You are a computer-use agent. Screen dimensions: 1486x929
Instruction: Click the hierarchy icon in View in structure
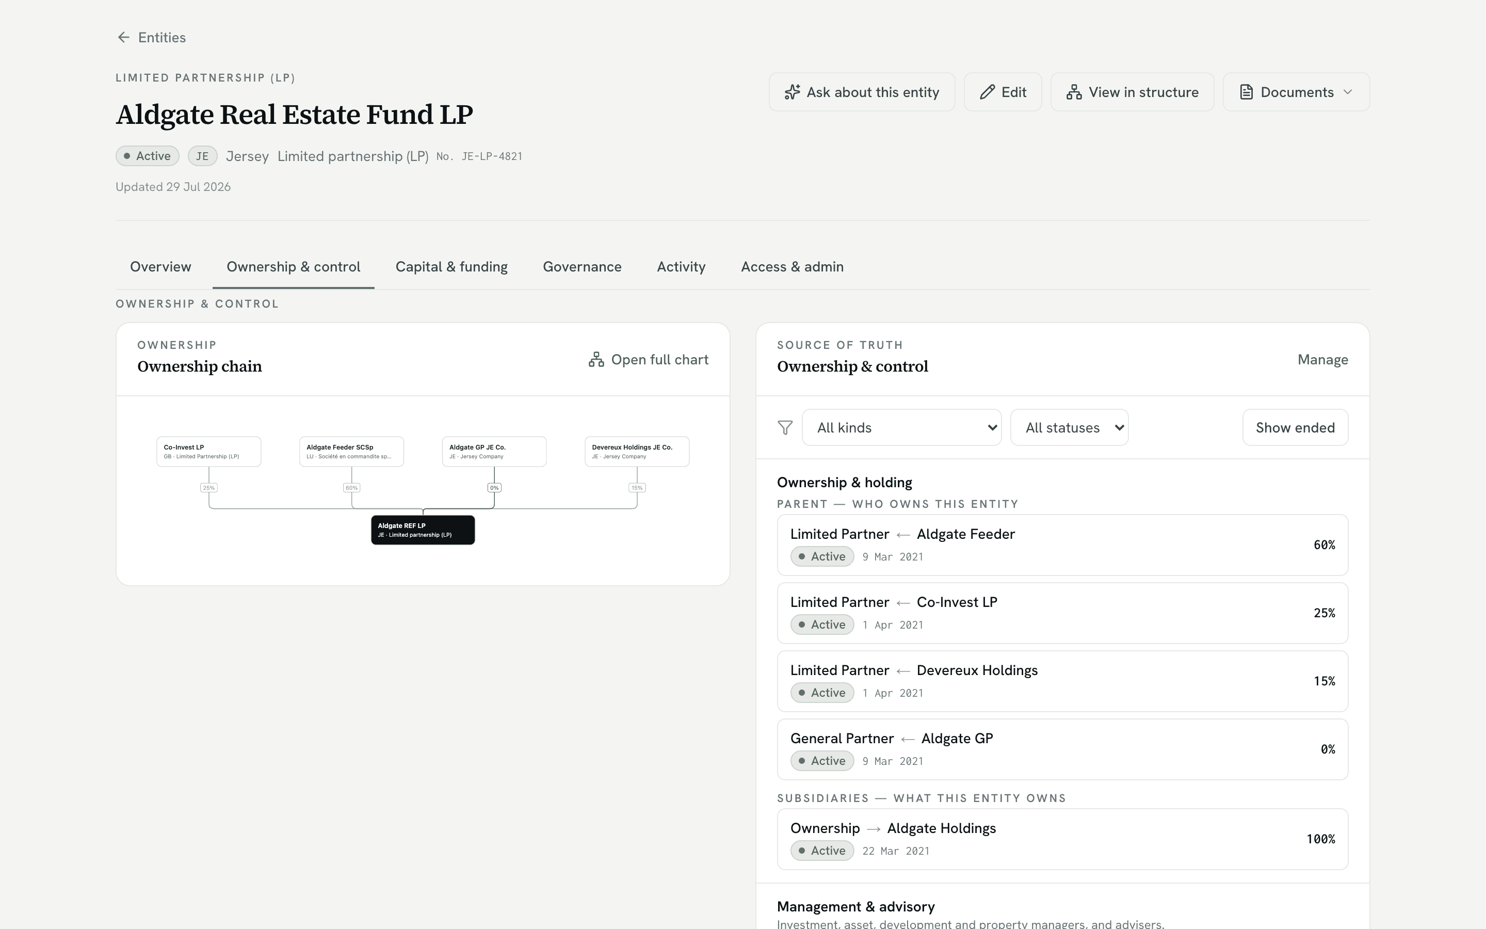1074,92
